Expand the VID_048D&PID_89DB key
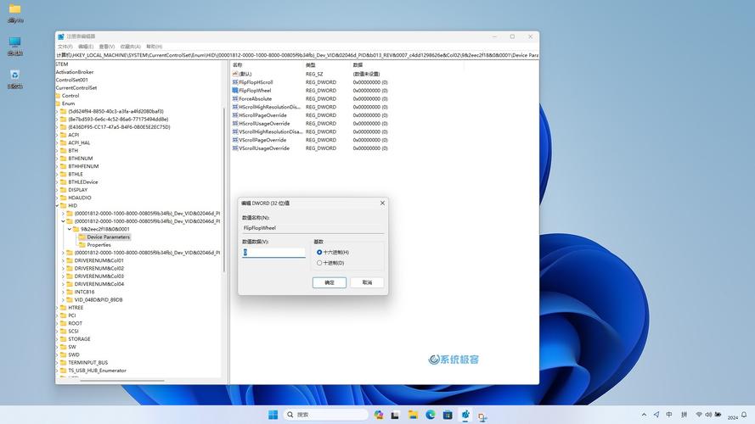Image resolution: width=755 pixels, height=424 pixels. (63, 299)
